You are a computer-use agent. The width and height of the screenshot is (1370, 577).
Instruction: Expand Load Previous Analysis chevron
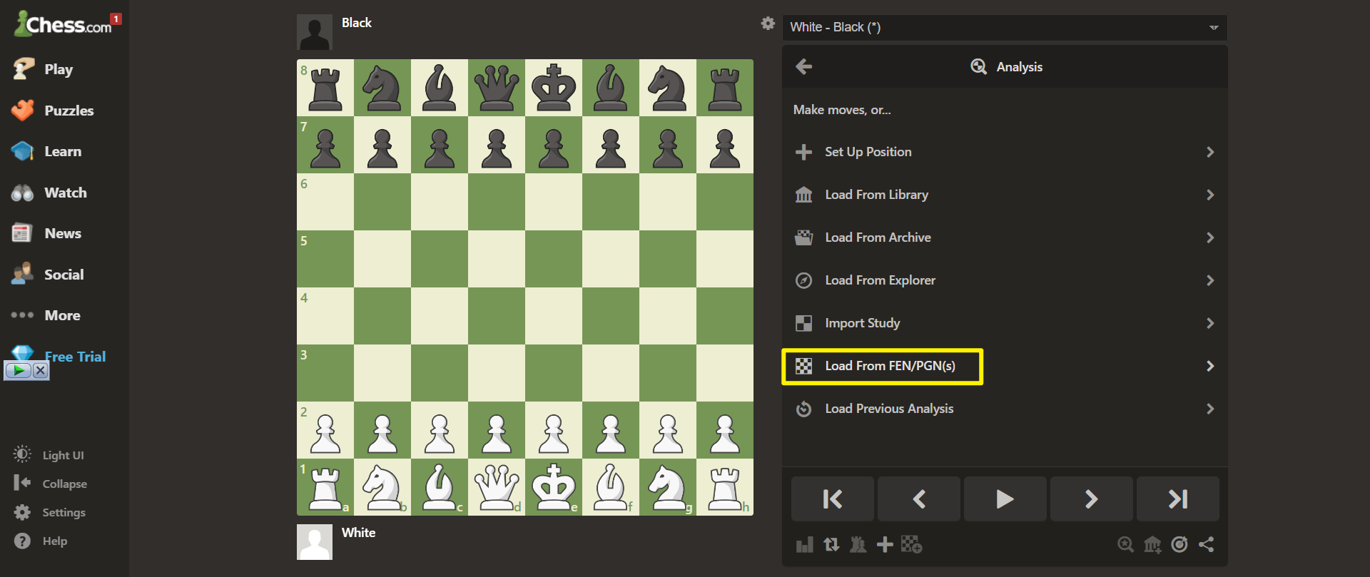click(x=1210, y=409)
